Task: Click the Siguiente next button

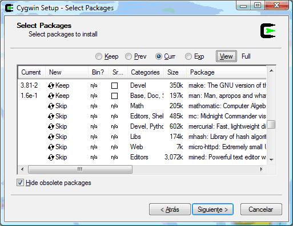Action: (x=212, y=209)
